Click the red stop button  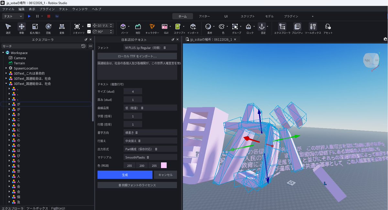point(48,16)
